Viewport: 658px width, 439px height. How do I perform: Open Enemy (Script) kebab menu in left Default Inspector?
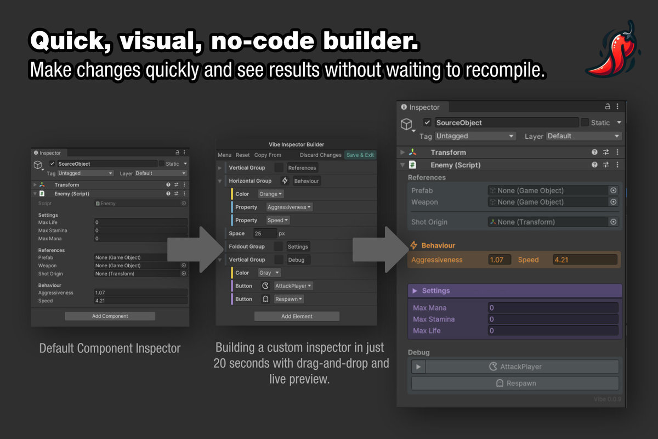[184, 194]
